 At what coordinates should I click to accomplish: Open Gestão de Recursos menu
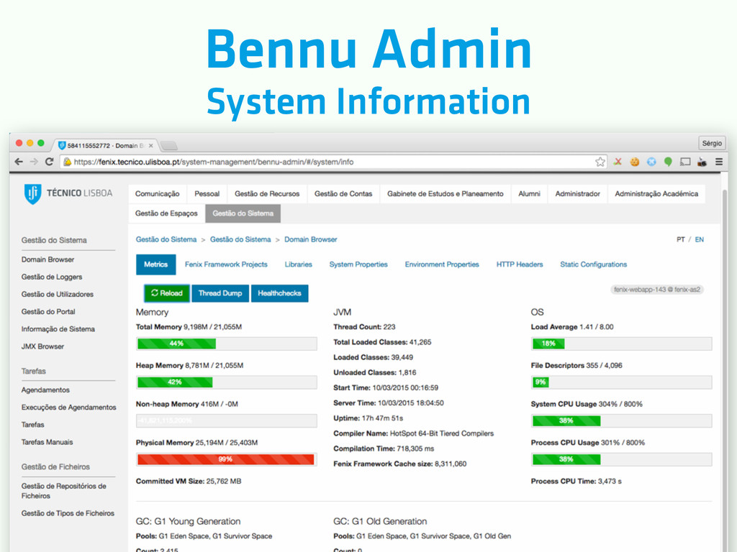(267, 194)
